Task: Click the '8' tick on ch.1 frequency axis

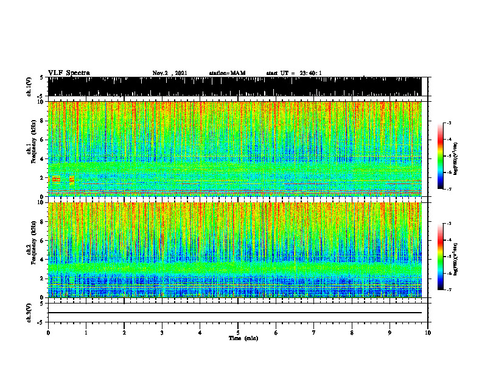Action: pos(42,121)
